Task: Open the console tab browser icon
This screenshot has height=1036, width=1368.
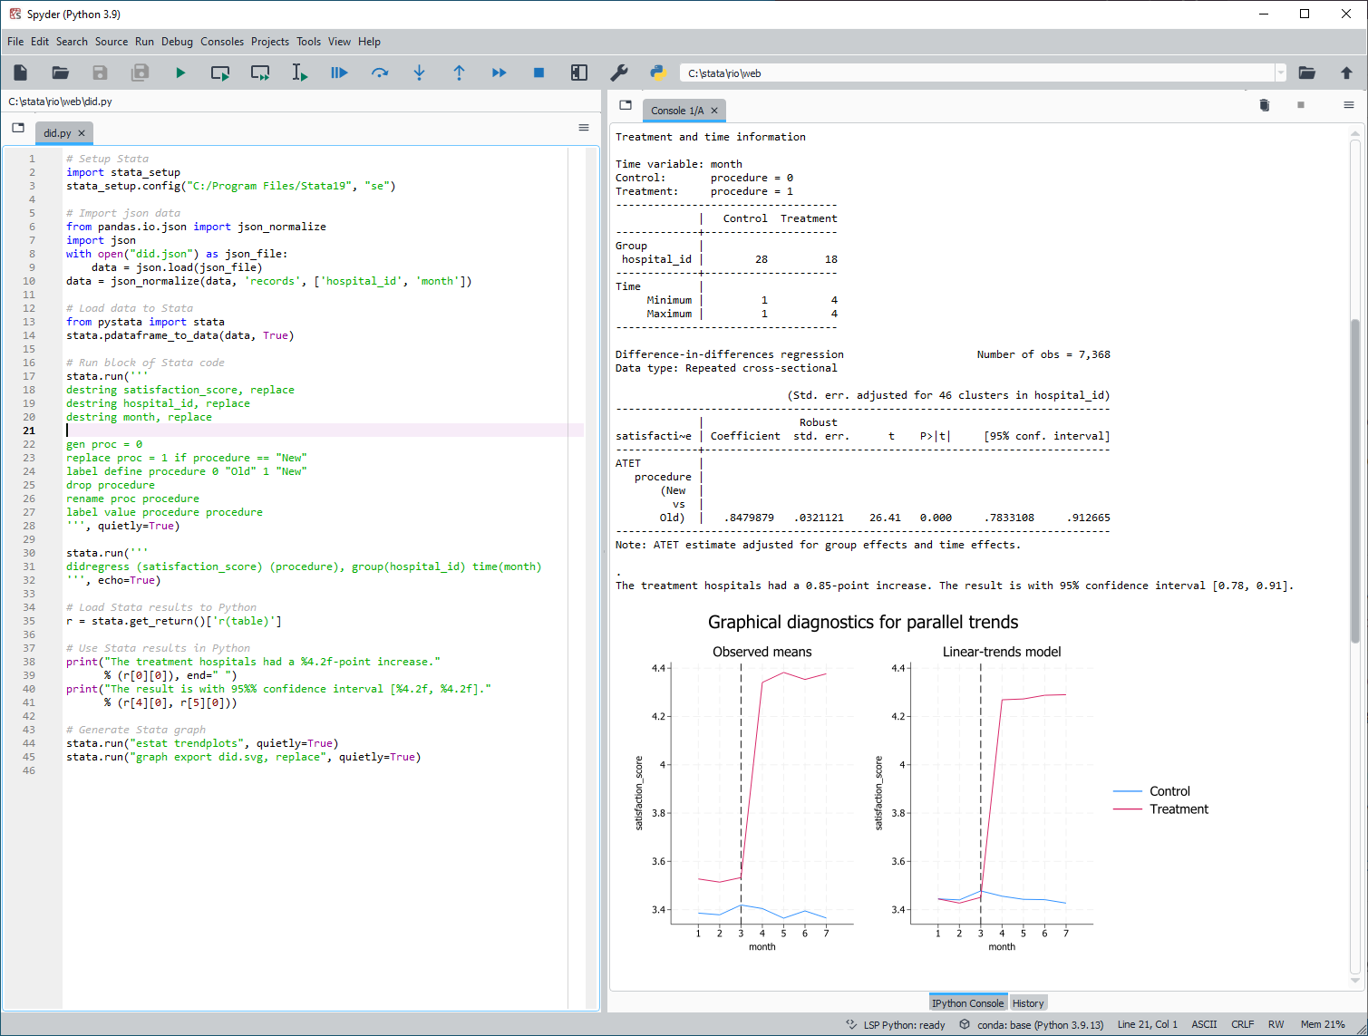Action: 626,105
